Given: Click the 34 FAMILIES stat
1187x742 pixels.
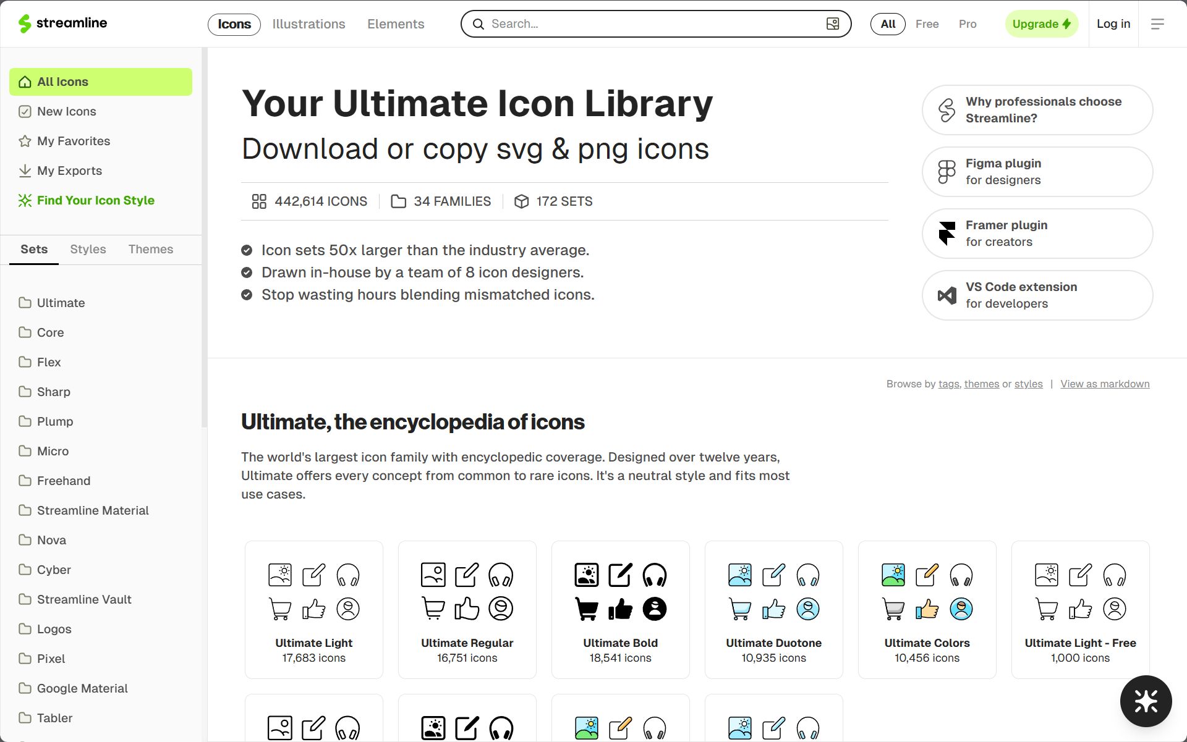Looking at the screenshot, I should [x=441, y=201].
